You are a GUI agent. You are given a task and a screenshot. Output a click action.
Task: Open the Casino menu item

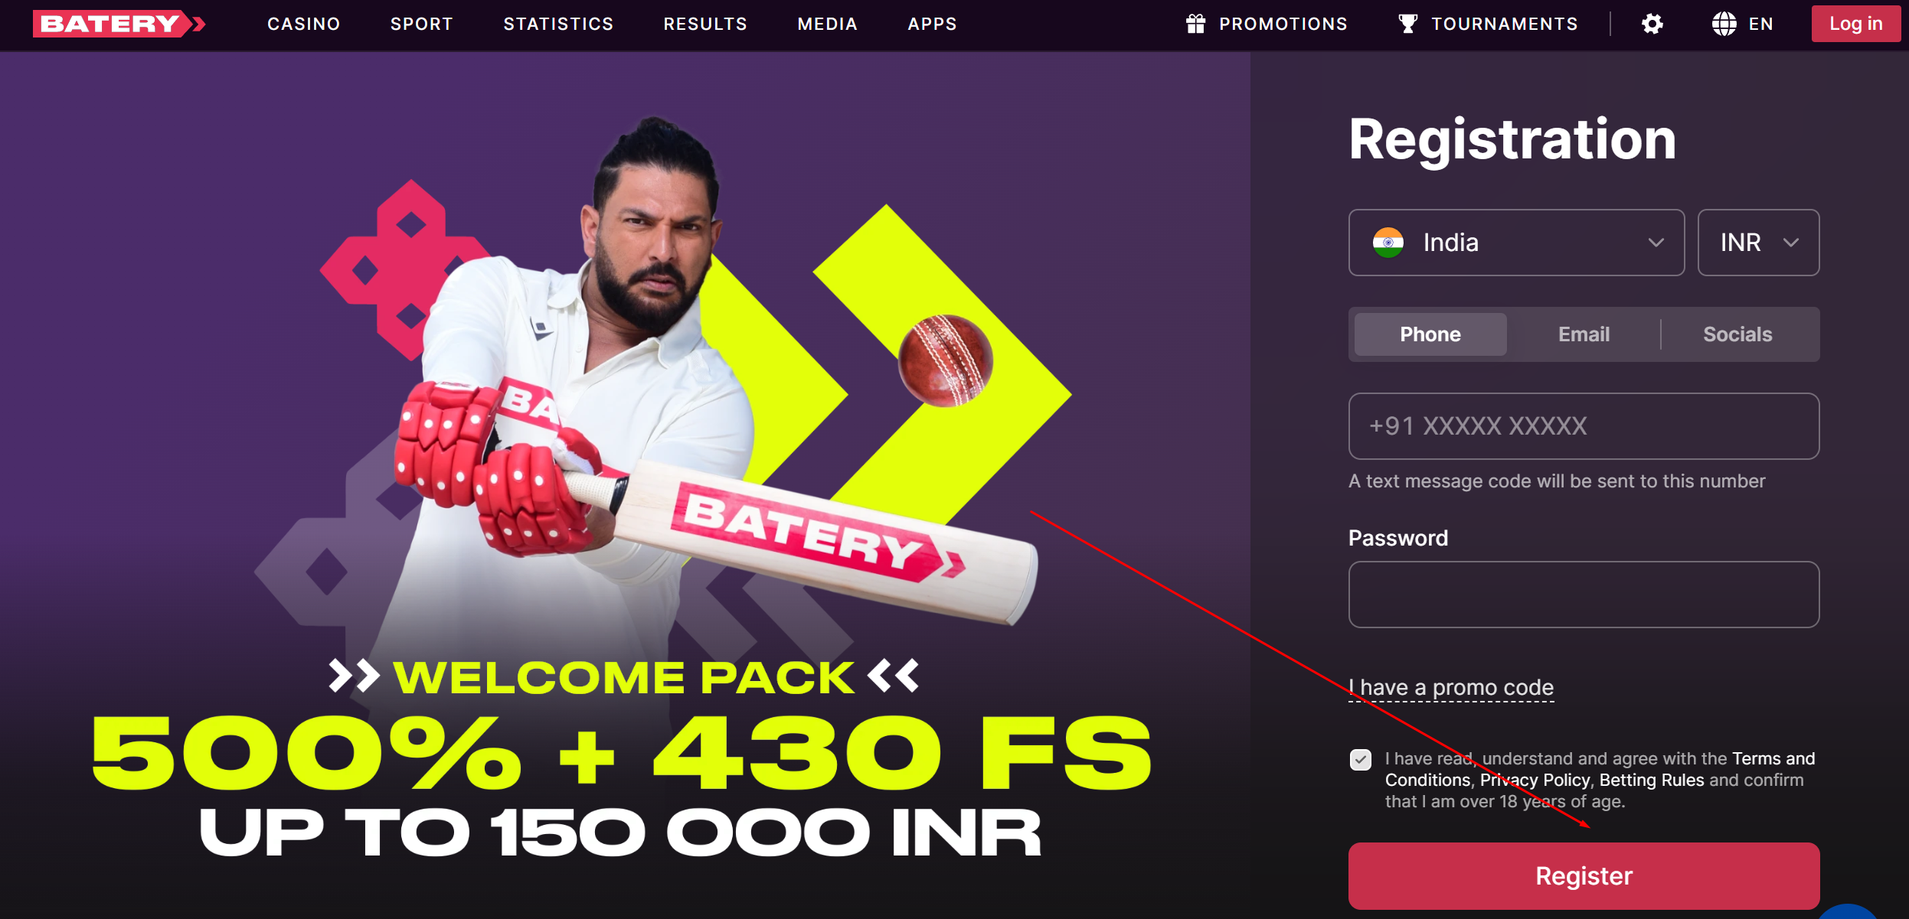tap(304, 24)
